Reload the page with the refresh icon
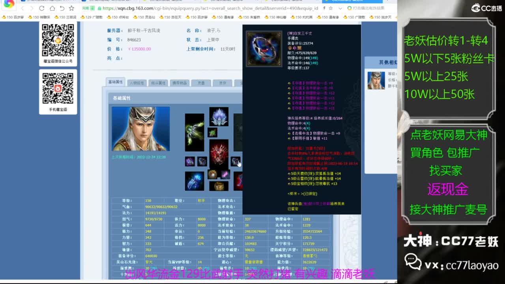 point(42,8)
